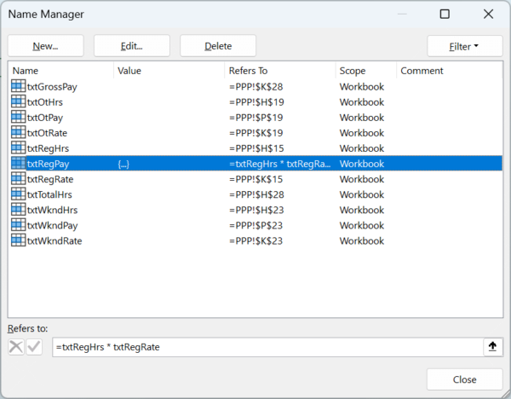Delete the selected name

pyautogui.click(x=218, y=46)
